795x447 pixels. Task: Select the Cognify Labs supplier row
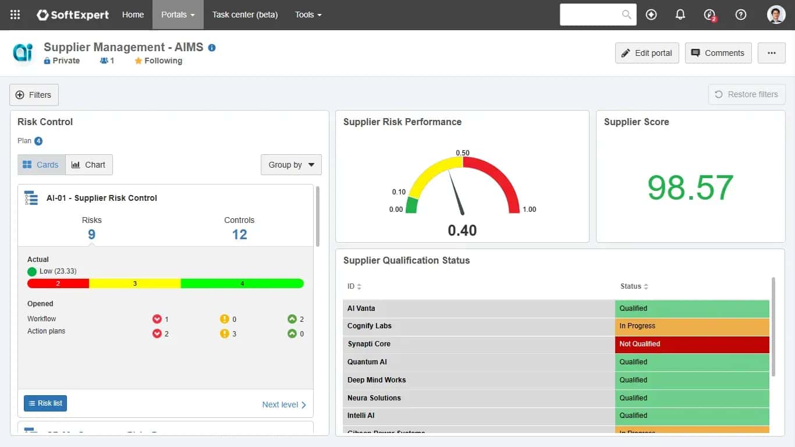click(x=556, y=326)
